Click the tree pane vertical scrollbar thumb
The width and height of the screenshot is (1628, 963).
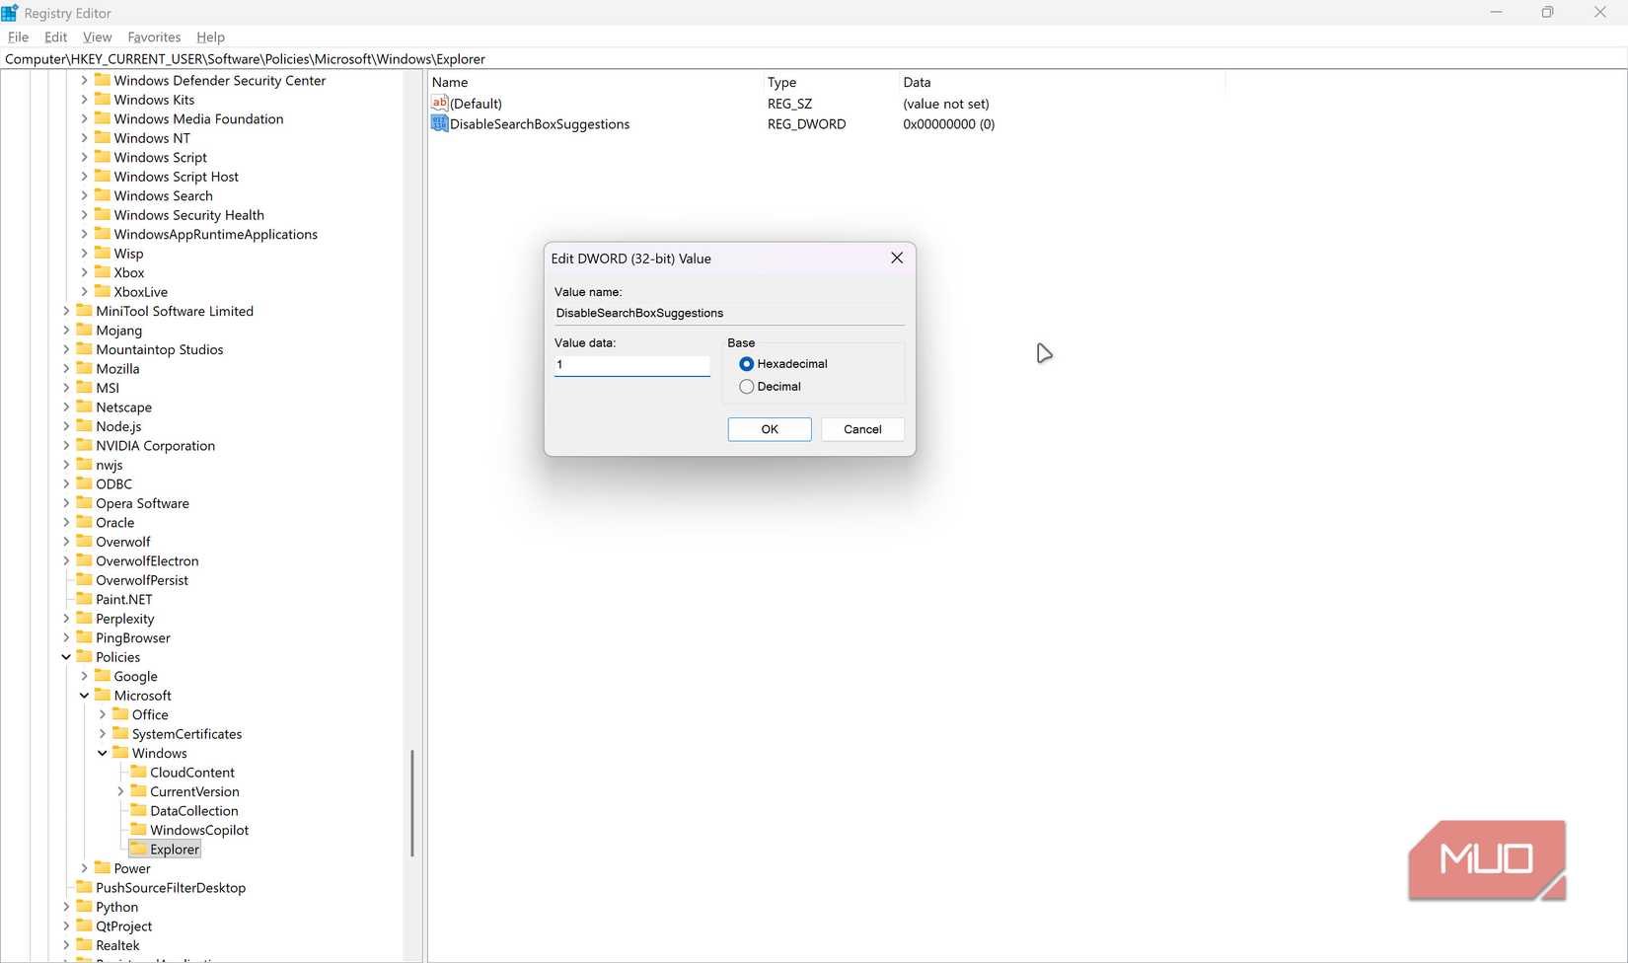point(411,803)
